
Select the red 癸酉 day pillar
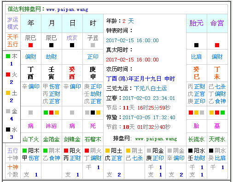tap(72, 73)
